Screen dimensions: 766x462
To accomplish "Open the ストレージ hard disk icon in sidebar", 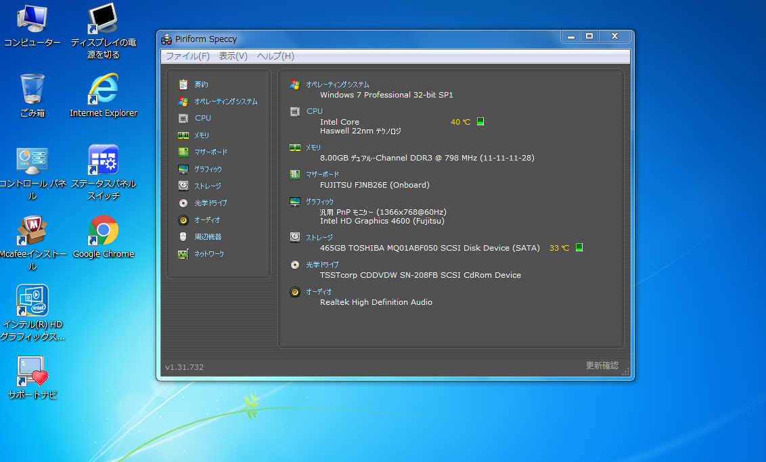I will [x=183, y=186].
